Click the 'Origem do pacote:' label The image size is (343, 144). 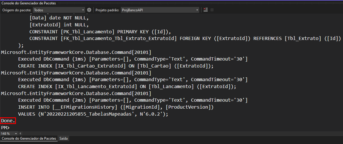coord(17,10)
